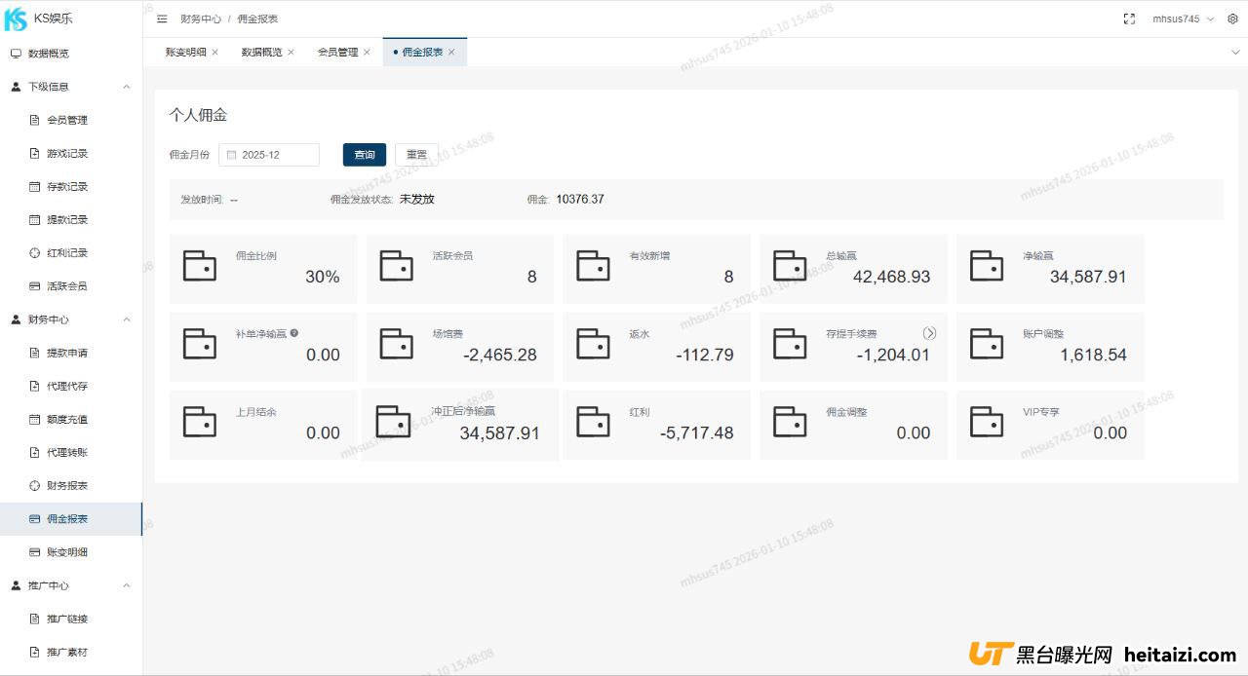Select 佣金报表 in the sidebar
The image size is (1248, 676).
[71, 519]
